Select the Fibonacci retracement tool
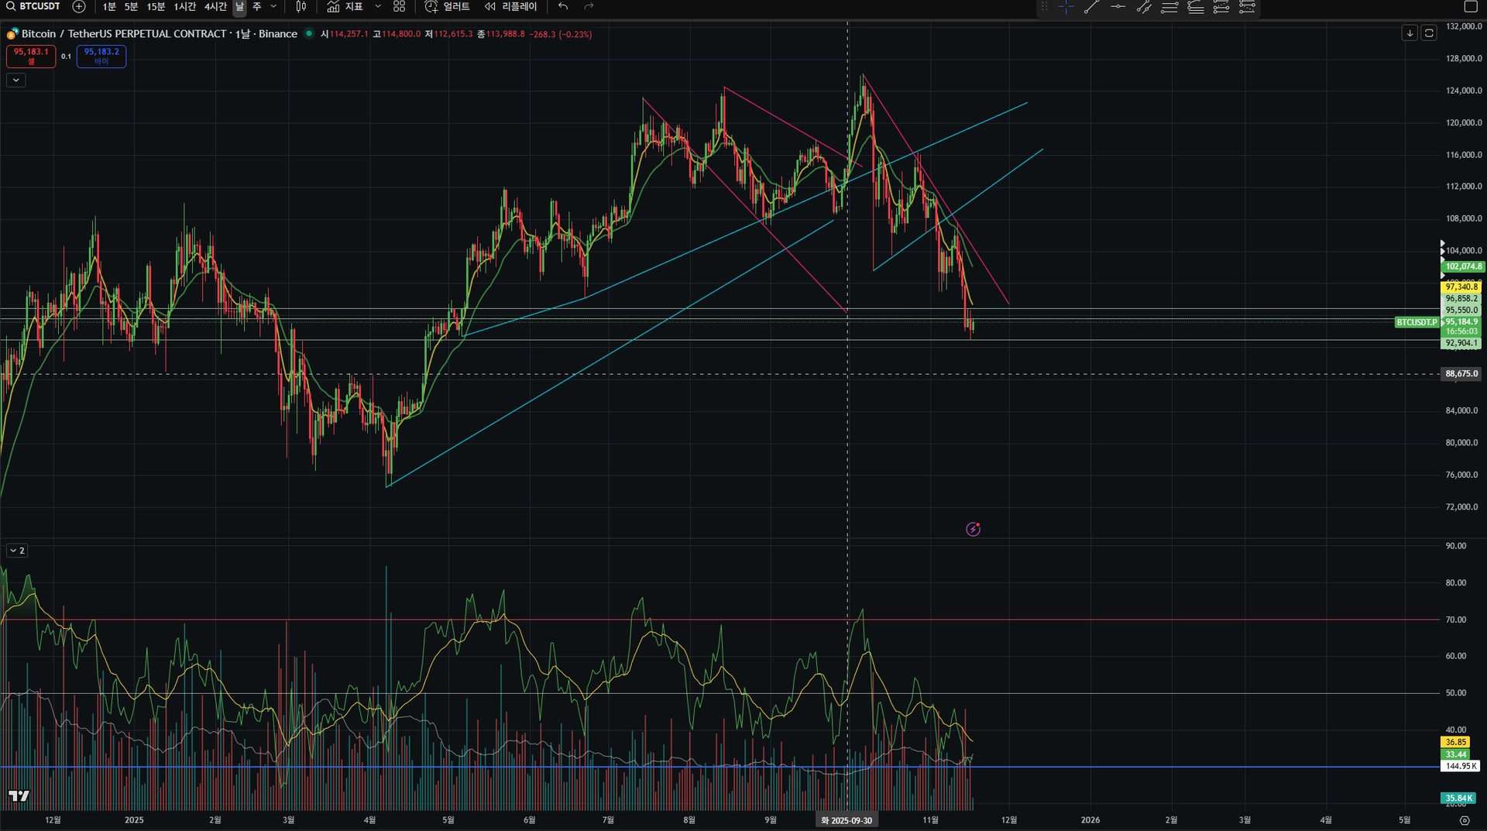This screenshot has height=831, width=1487. click(x=1170, y=7)
